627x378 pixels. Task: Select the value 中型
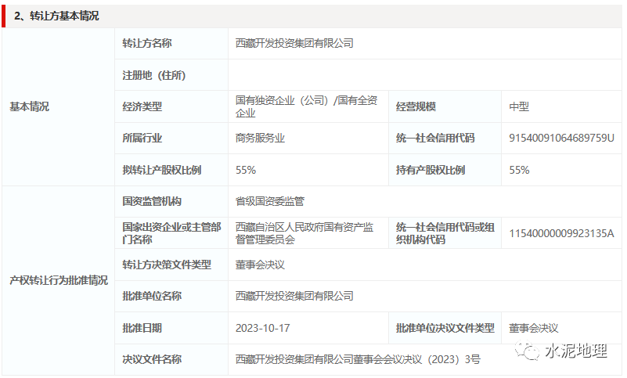(x=519, y=106)
